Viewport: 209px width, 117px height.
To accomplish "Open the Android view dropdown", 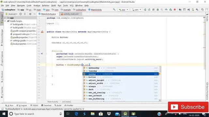I will [x=11, y=14].
